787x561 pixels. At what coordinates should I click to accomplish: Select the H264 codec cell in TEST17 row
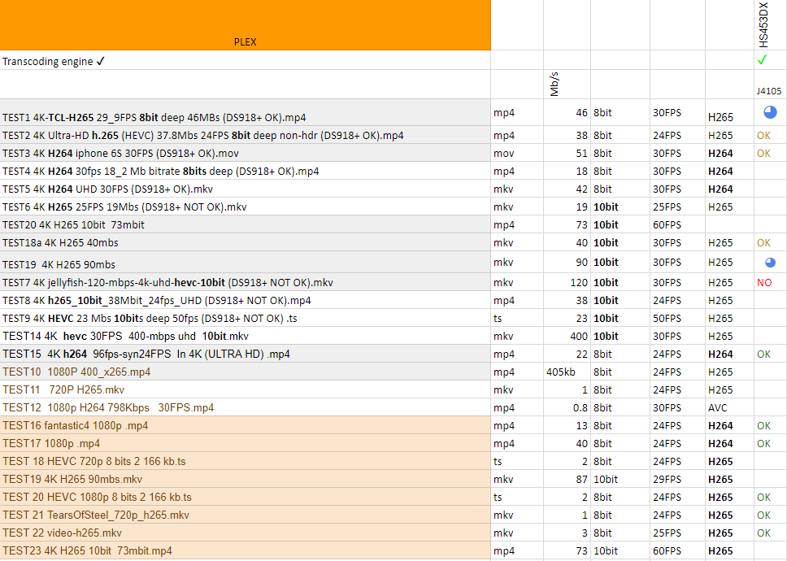point(729,444)
